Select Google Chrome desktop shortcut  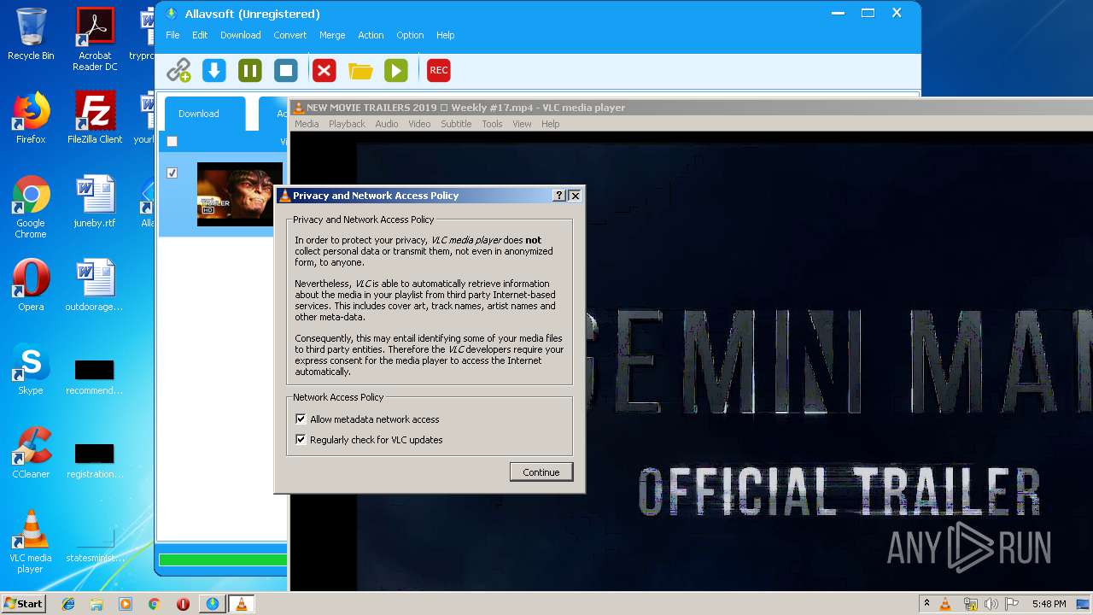31,207
